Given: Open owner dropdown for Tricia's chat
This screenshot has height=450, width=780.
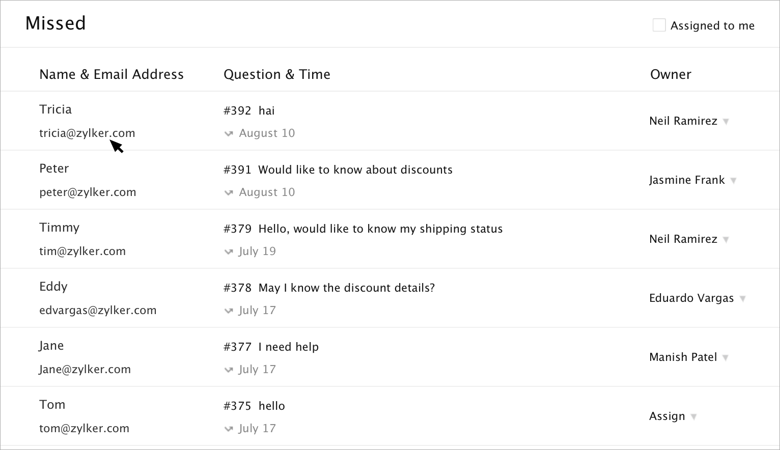Looking at the screenshot, I should tap(726, 122).
